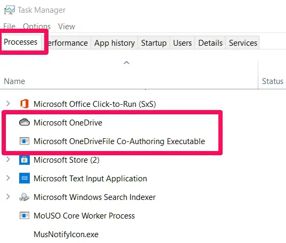
Task: Switch to the Startup tab
Action: pyautogui.click(x=154, y=43)
